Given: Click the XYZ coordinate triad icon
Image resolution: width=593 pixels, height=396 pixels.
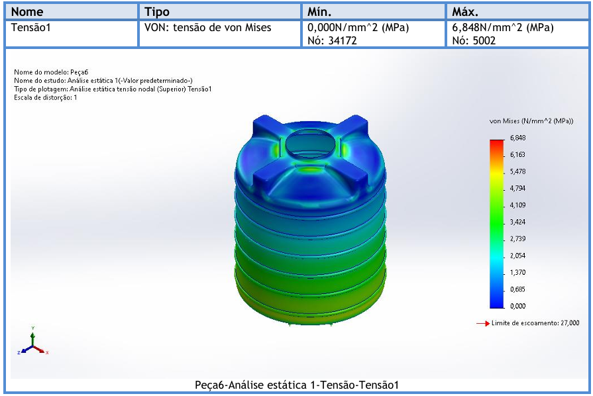Looking at the screenshot, I should point(33,341).
